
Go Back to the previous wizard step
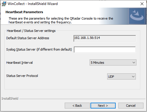77,106
